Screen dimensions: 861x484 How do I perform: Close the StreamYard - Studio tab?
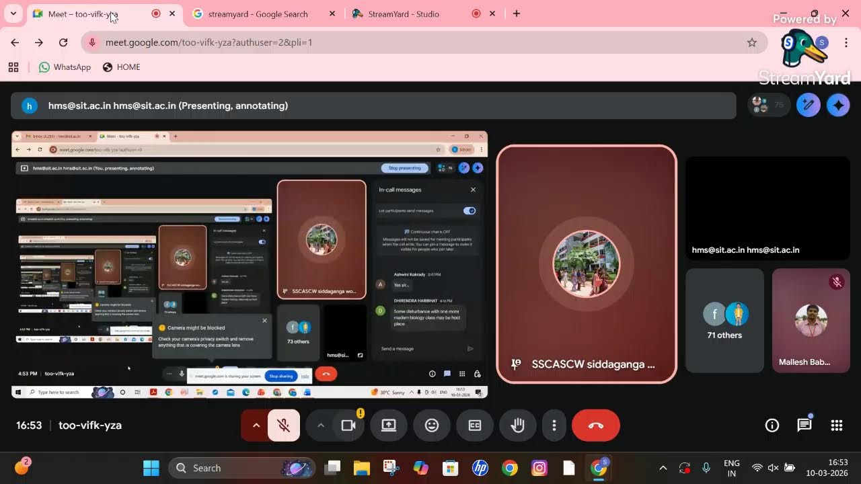[492, 13]
